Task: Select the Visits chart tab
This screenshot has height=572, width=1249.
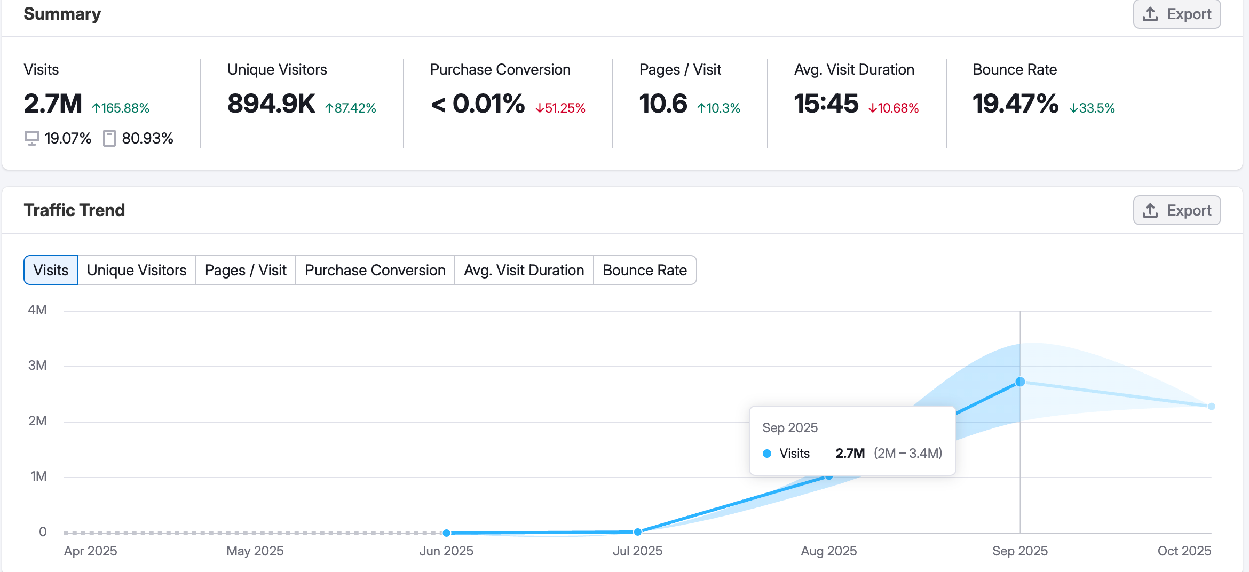Action: [x=51, y=270]
